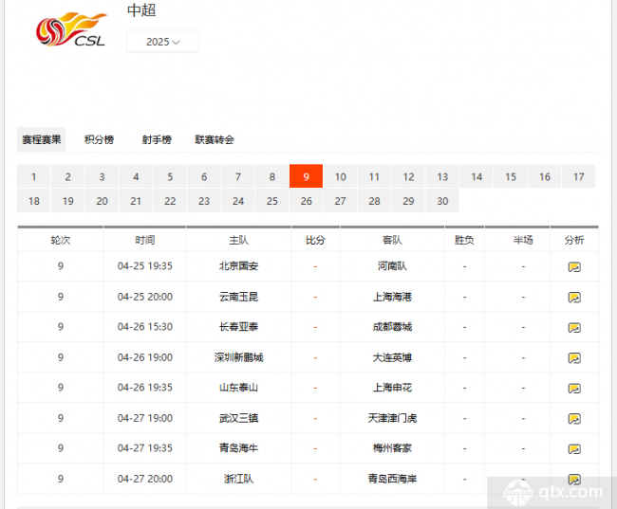Switch to the 联赛转会 tab
The height and width of the screenshot is (509, 617).
pos(215,139)
